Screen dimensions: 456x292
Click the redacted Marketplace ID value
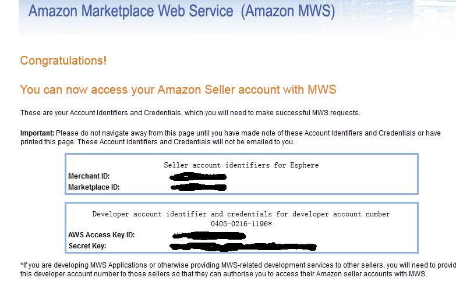[199, 187]
